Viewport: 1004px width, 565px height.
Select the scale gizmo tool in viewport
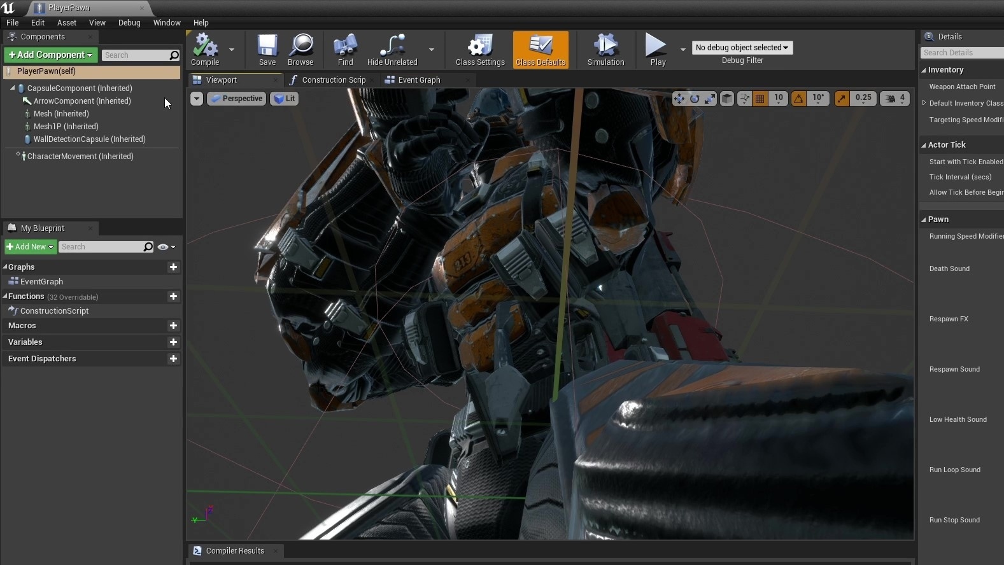(x=709, y=99)
